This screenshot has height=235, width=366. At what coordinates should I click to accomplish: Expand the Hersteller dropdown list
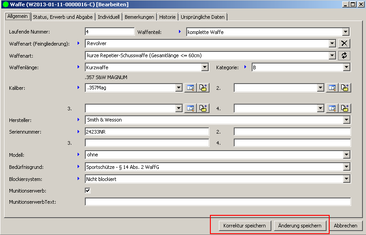(346, 120)
